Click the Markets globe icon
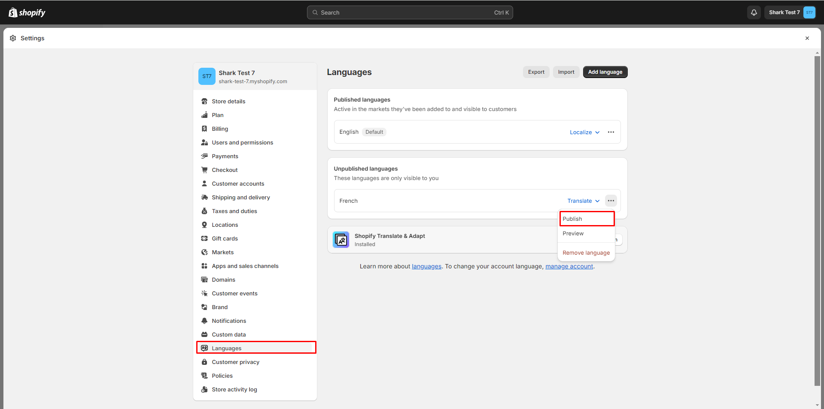Image resolution: width=824 pixels, height=409 pixels. (204, 252)
